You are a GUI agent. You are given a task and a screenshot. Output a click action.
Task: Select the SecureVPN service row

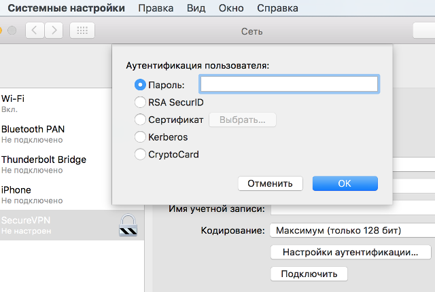pos(72,225)
